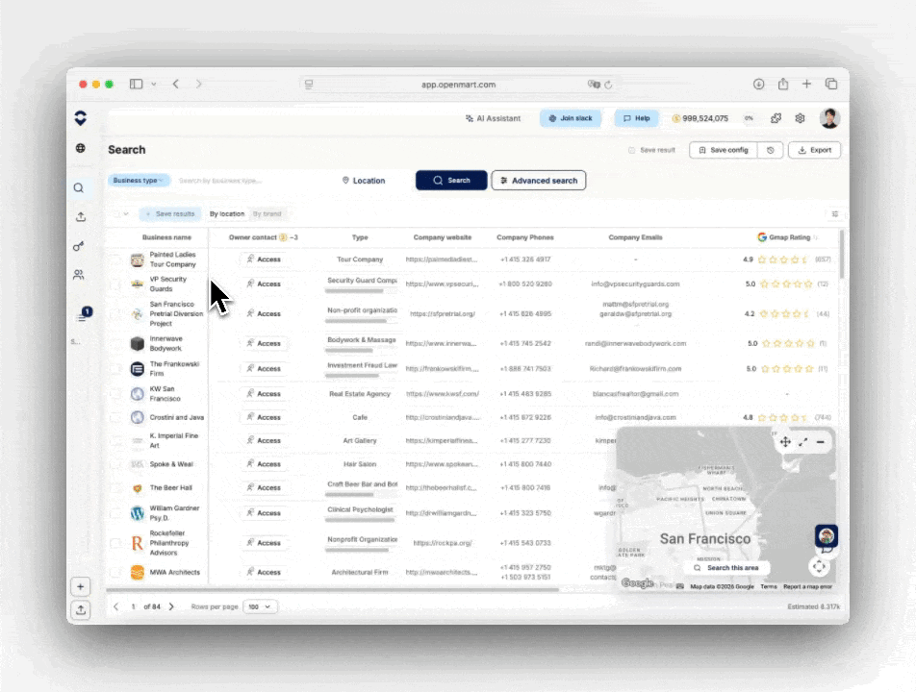Open the rockpa.org website link
Image resolution: width=916 pixels, height=692 pixels.
tap(443, 543)
